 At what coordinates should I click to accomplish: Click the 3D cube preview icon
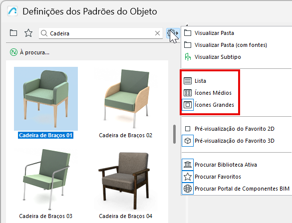click(188, 141)
